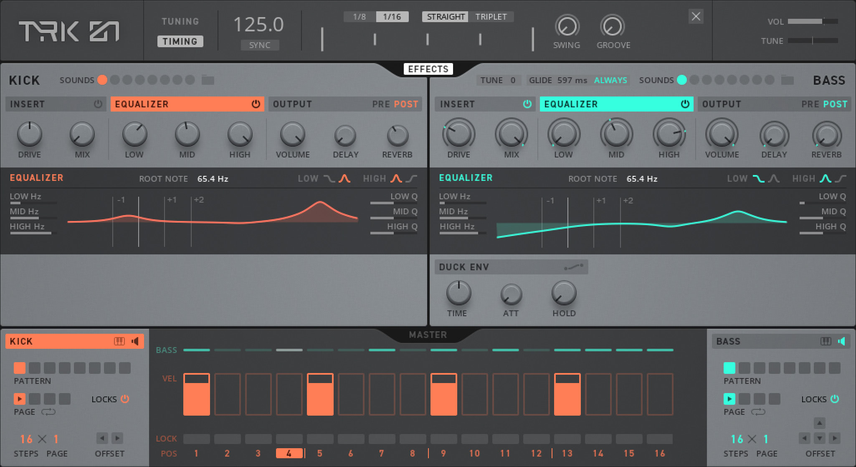The width and height of the screenshot is (856, 467).
Task: Toggle the Kick Locks power switch
Action: [125, 399]
